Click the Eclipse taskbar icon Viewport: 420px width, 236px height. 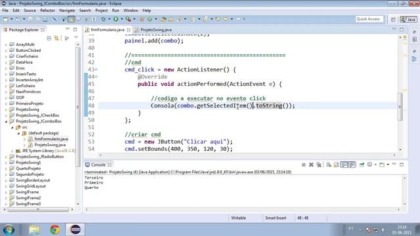point(75,229)
